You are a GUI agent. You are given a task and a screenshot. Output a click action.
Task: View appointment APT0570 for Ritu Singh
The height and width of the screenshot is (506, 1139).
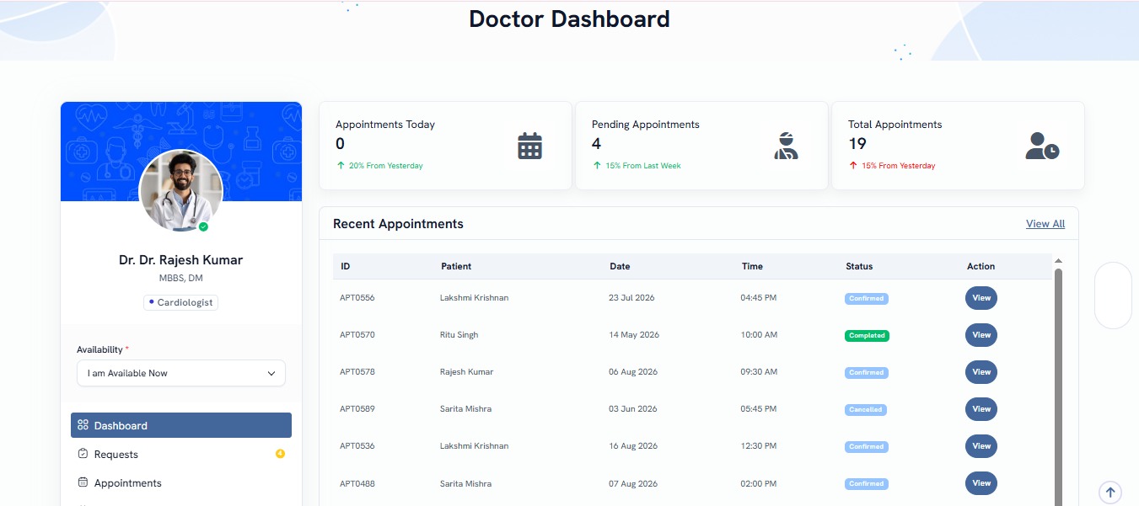tap(981, 335)
